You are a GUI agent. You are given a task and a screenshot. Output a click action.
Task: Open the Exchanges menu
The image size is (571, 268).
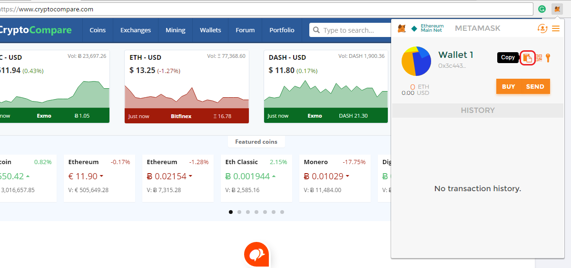tap(136, 30)
